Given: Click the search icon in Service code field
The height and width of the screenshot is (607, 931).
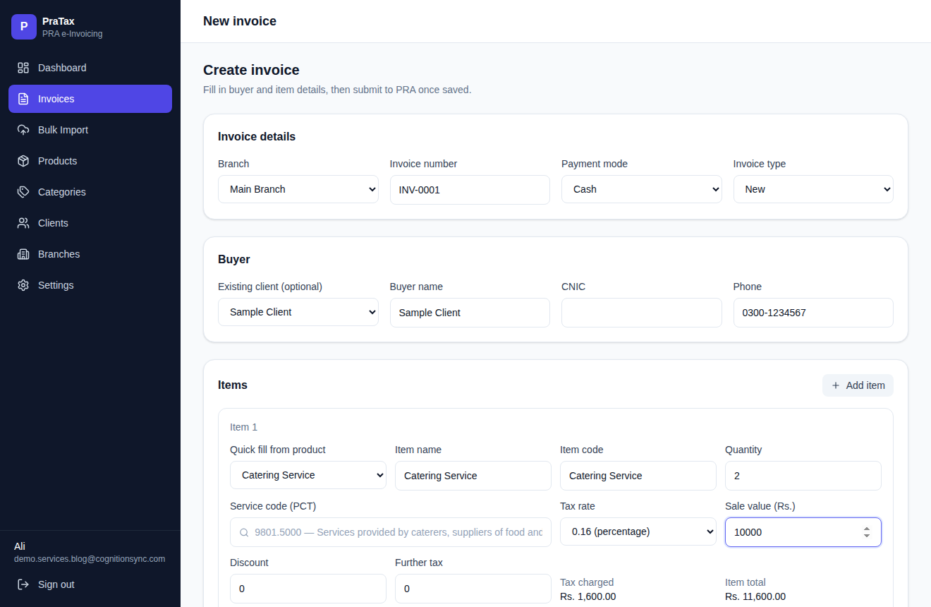Looking at the screenshot, I should tap(244, 532).
